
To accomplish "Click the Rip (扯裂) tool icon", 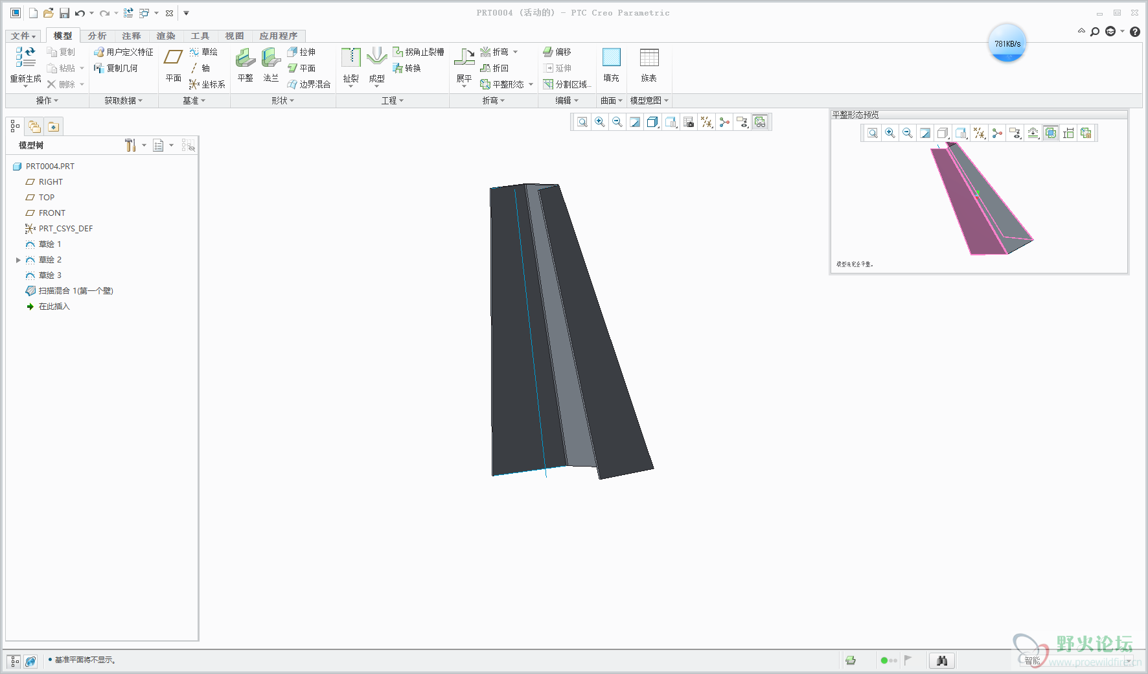I will (x=350, y=58).
